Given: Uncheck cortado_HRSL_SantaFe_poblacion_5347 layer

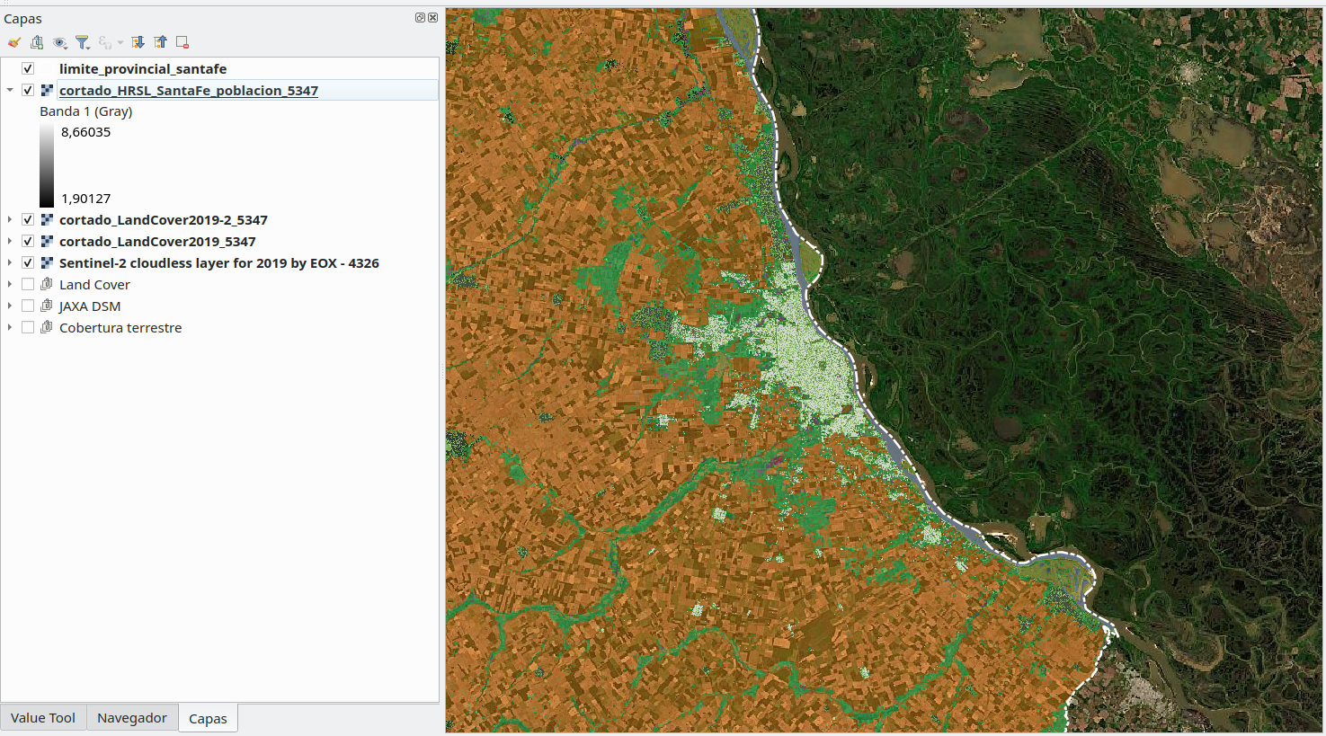Looking at the screenshot, I should [28, 90].
